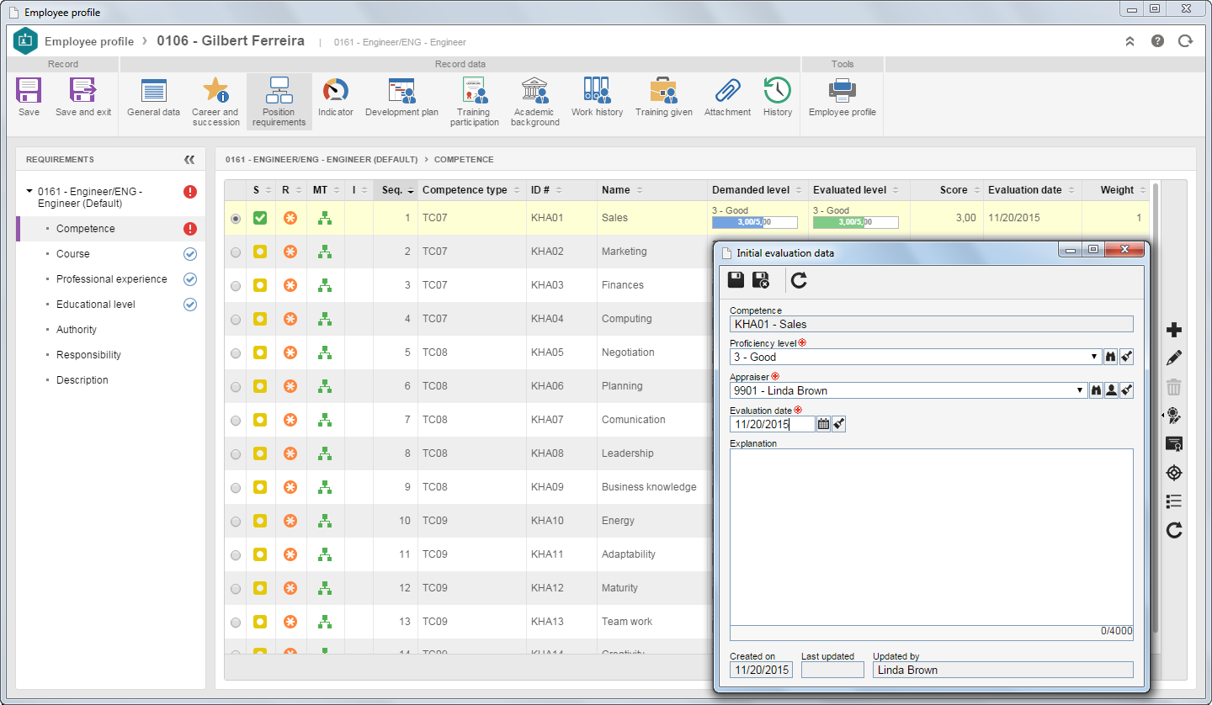Select radio button for Sales row

click(x=235, y=218)
